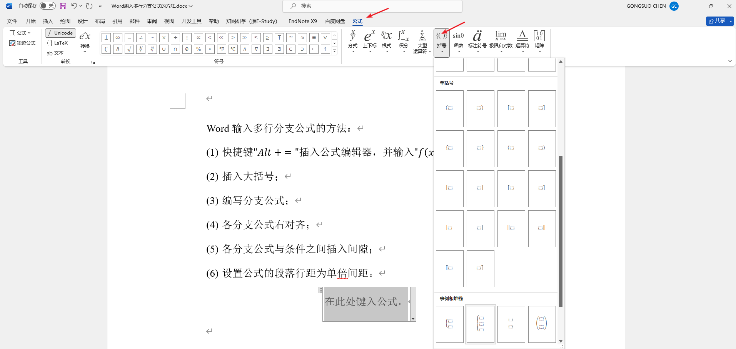
Task: Insert the nabla symbol
Action: [x=256, y=49]
